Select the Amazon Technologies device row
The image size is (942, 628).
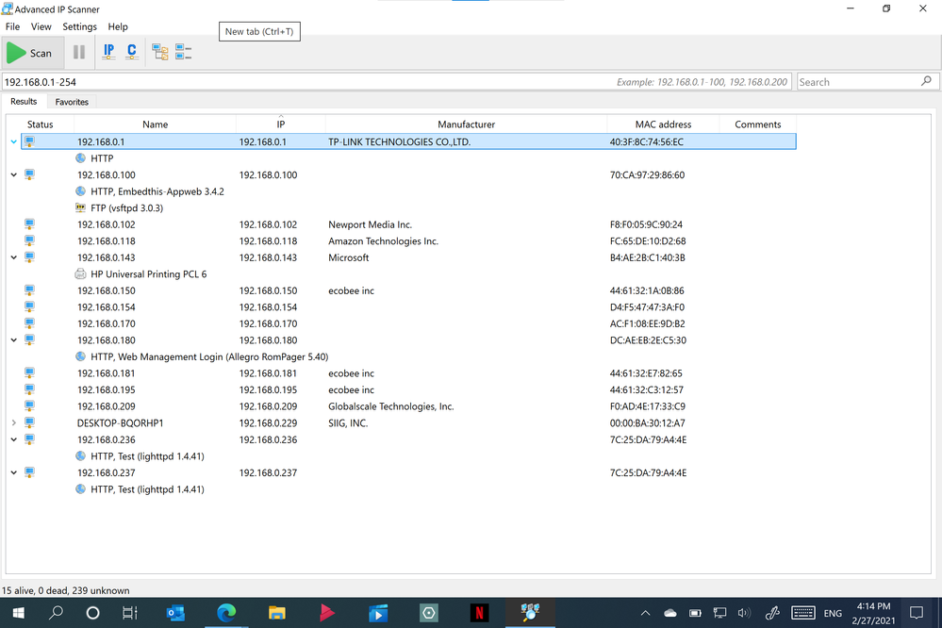click(x=383, y=241)
